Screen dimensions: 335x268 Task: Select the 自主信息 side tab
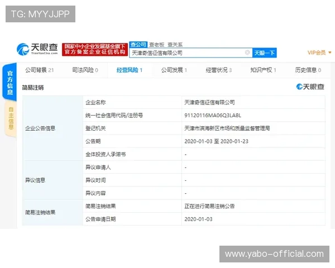click(x=11, y=118)
